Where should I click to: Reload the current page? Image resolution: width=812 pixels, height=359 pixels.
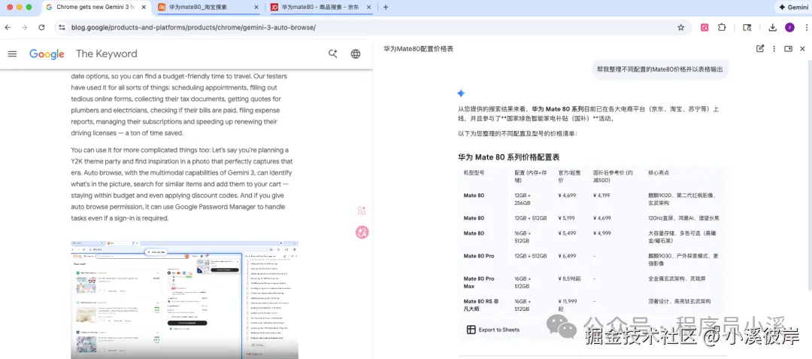pyautogui.click(x=41, y=27)
